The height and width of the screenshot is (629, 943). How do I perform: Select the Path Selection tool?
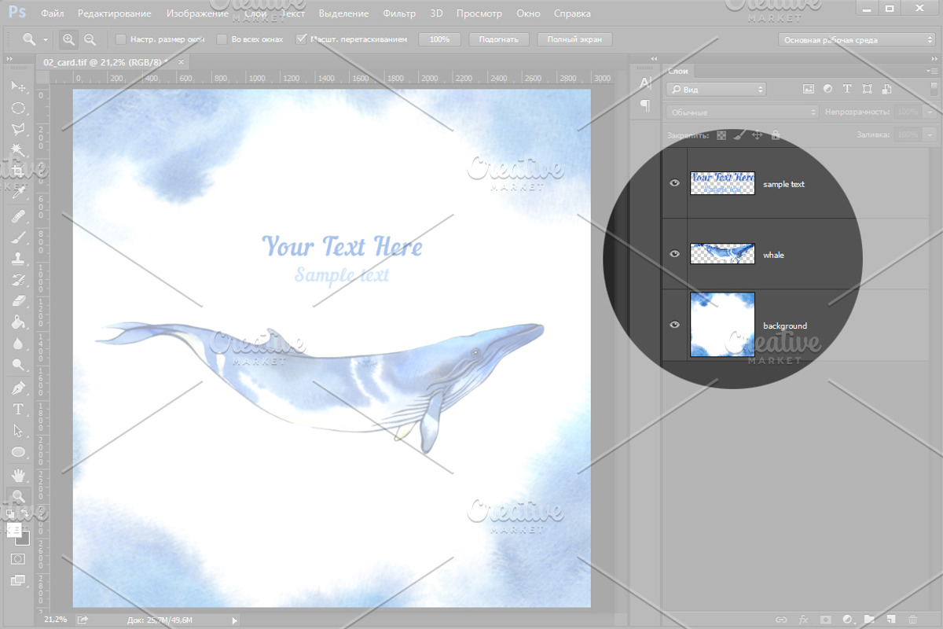click(x=18, y=430)
